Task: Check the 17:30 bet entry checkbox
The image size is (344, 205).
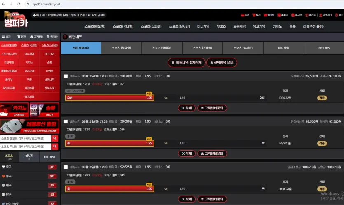Action: point(66,76)
